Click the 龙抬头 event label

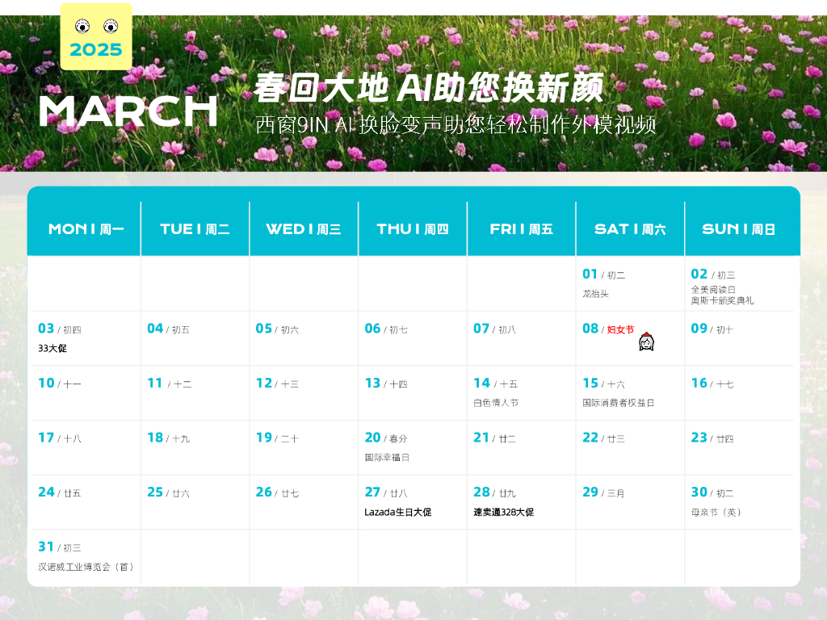(595, 294)
